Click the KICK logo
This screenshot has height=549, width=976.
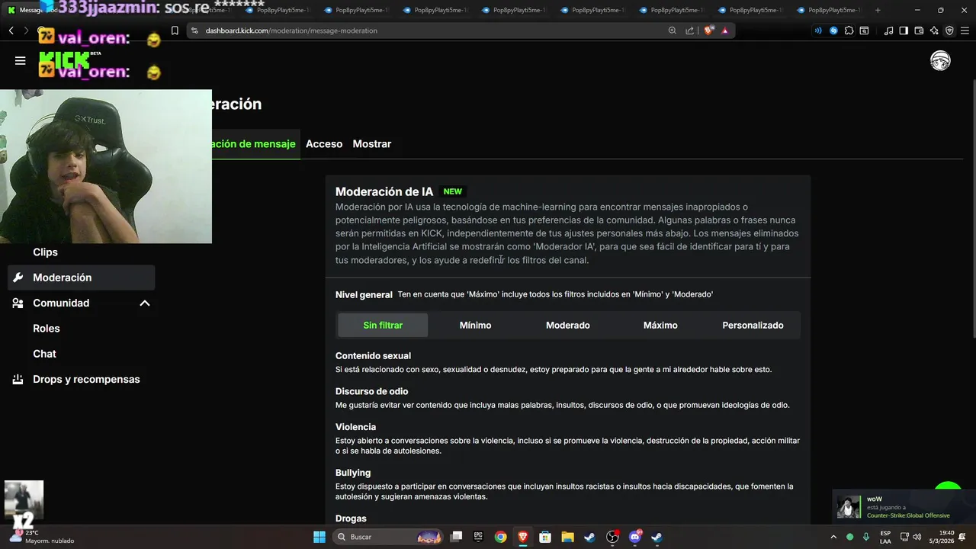click(x=64, y=61)
